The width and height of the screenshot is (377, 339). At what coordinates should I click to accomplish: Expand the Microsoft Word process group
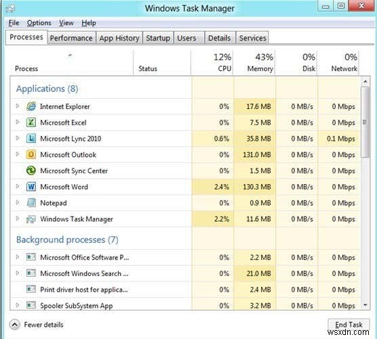pos(18,186)
